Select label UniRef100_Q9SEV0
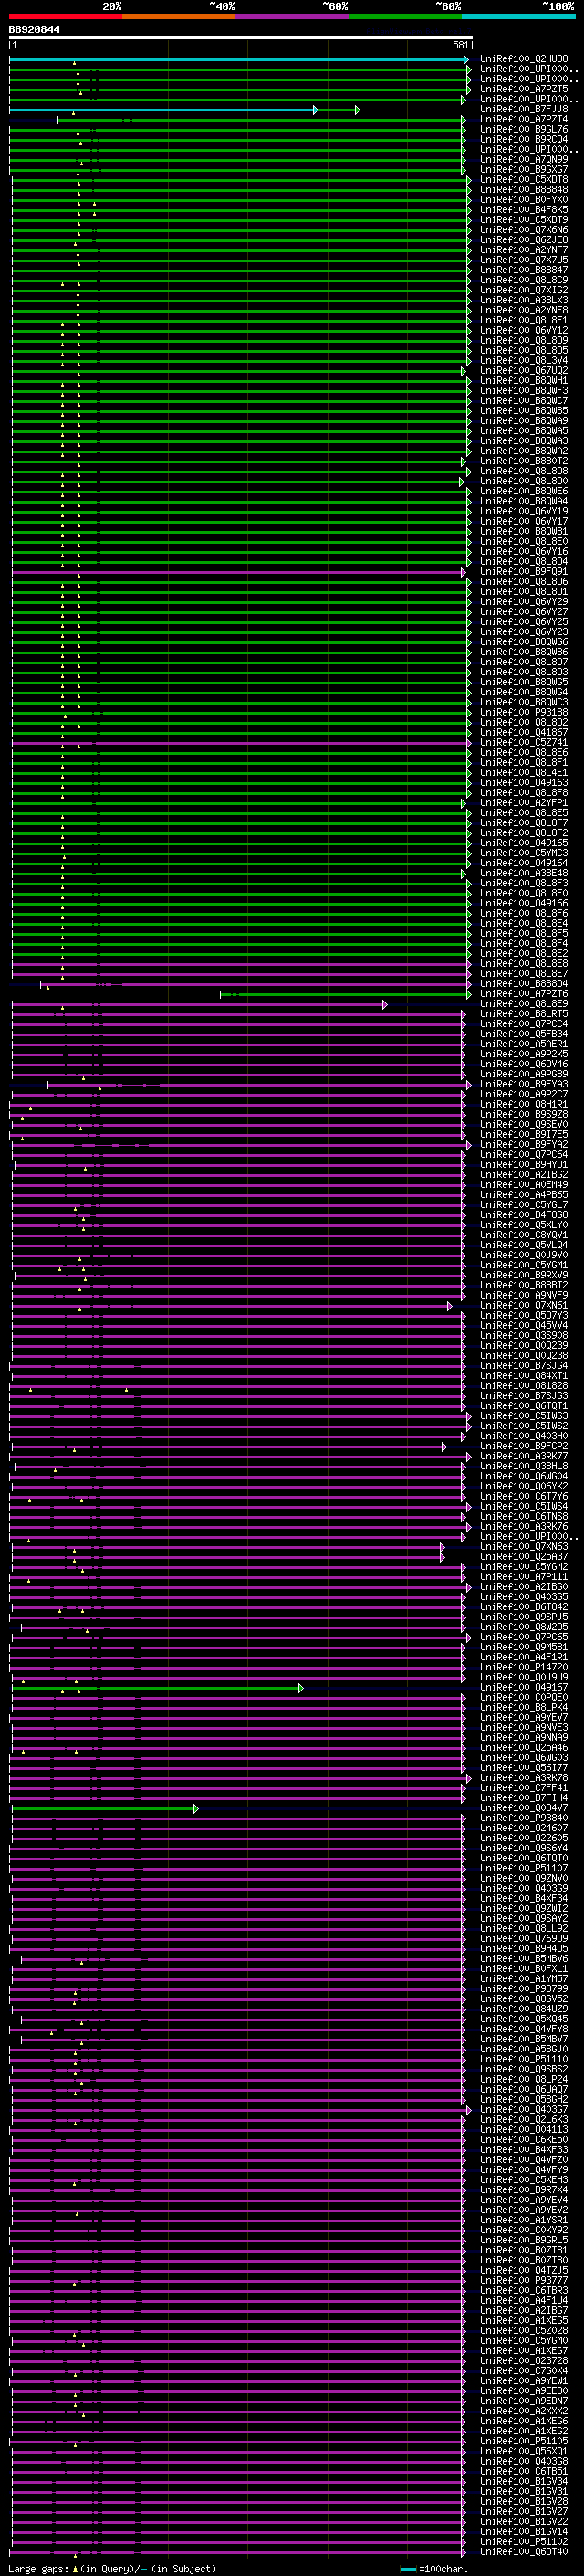The height and width of the screenshot is (2576, 584). (x=524, y=1124)
